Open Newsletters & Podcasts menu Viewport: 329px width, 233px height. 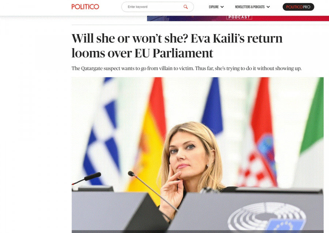[252, 7]
